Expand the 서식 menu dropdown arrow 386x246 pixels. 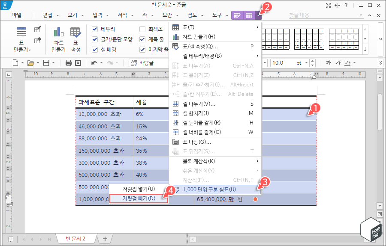click(132, 15)
